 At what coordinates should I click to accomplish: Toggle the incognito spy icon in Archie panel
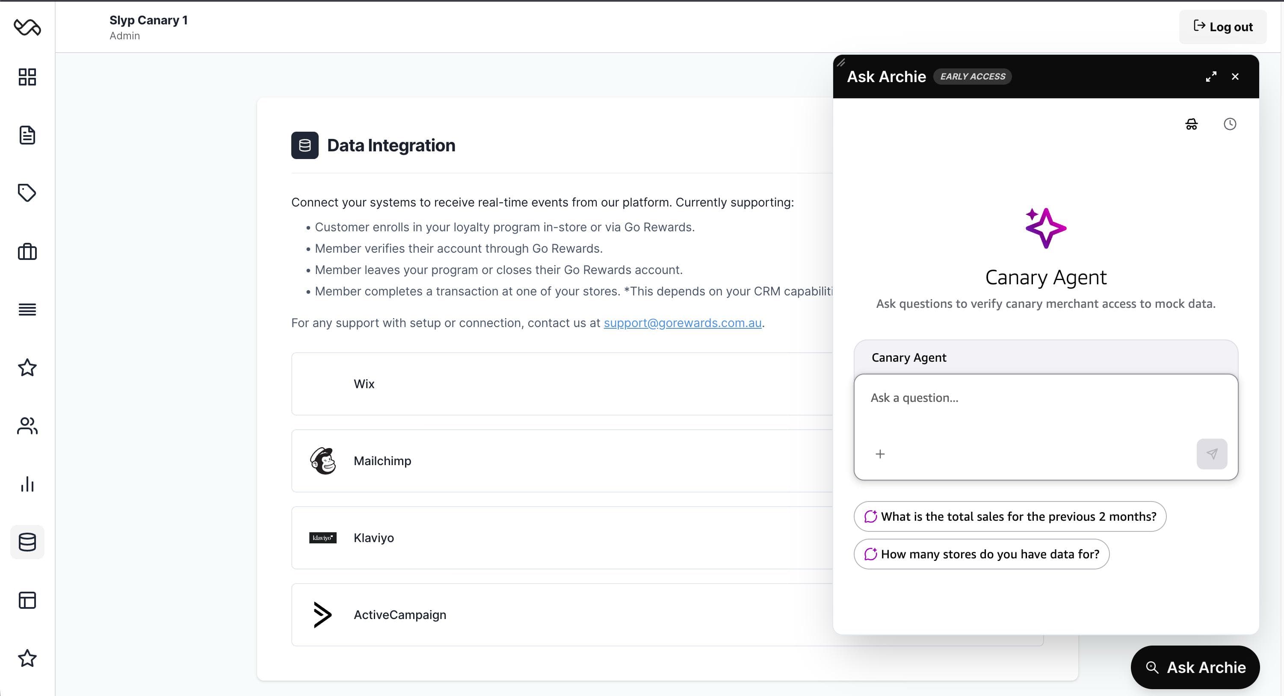(1191, 124)
